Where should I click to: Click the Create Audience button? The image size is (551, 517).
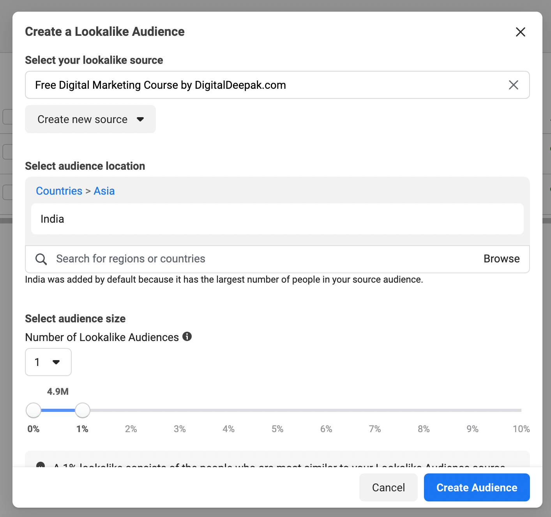point(477,487)
